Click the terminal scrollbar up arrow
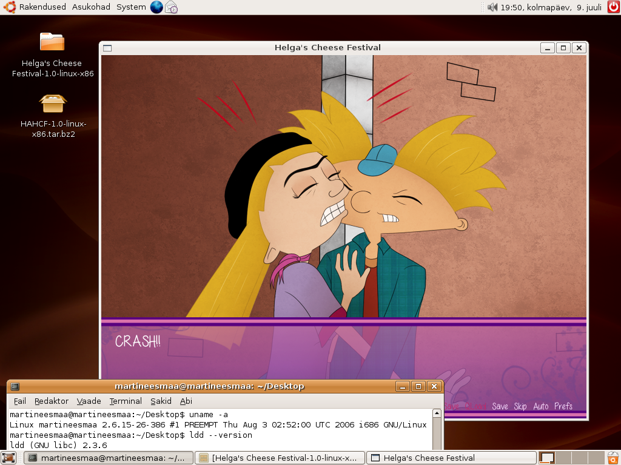The width and height of the screenshot is (621, 465). pyautogui.click(x=437, y=414)
